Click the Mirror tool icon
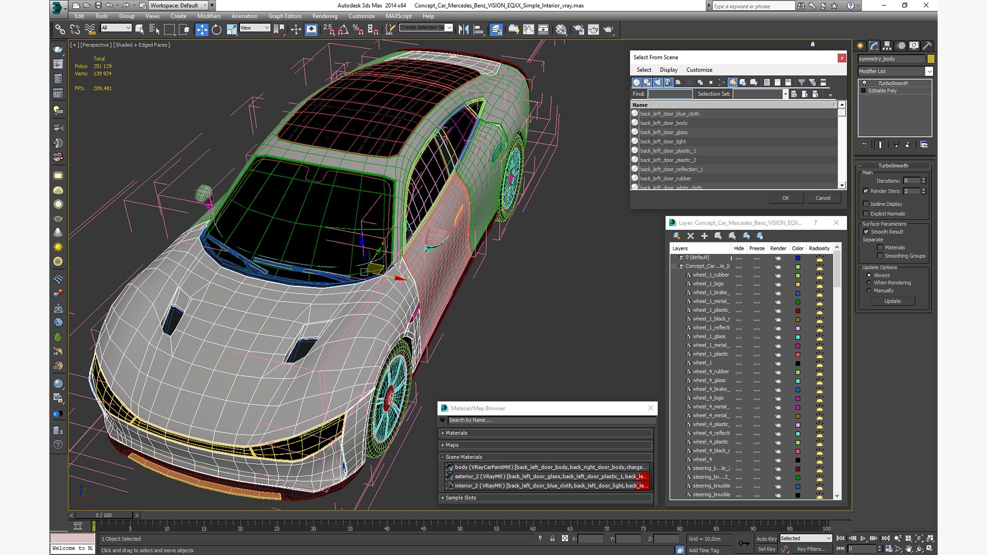The height and width of the screenshot is (555, 987). coord(464,30)
